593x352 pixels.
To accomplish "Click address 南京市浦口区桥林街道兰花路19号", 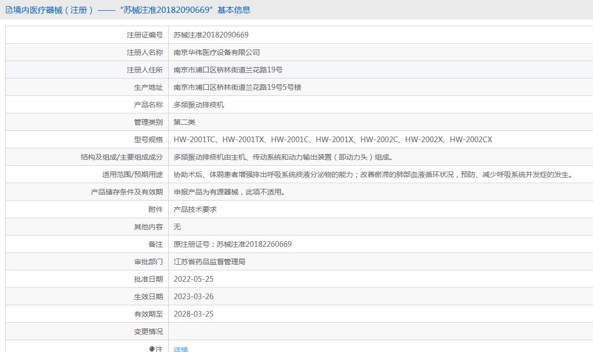I will [x=228, y=70].
